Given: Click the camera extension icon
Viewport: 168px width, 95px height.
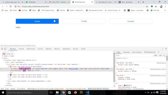Looking at the screenshot, I should [x=156, y=6].
